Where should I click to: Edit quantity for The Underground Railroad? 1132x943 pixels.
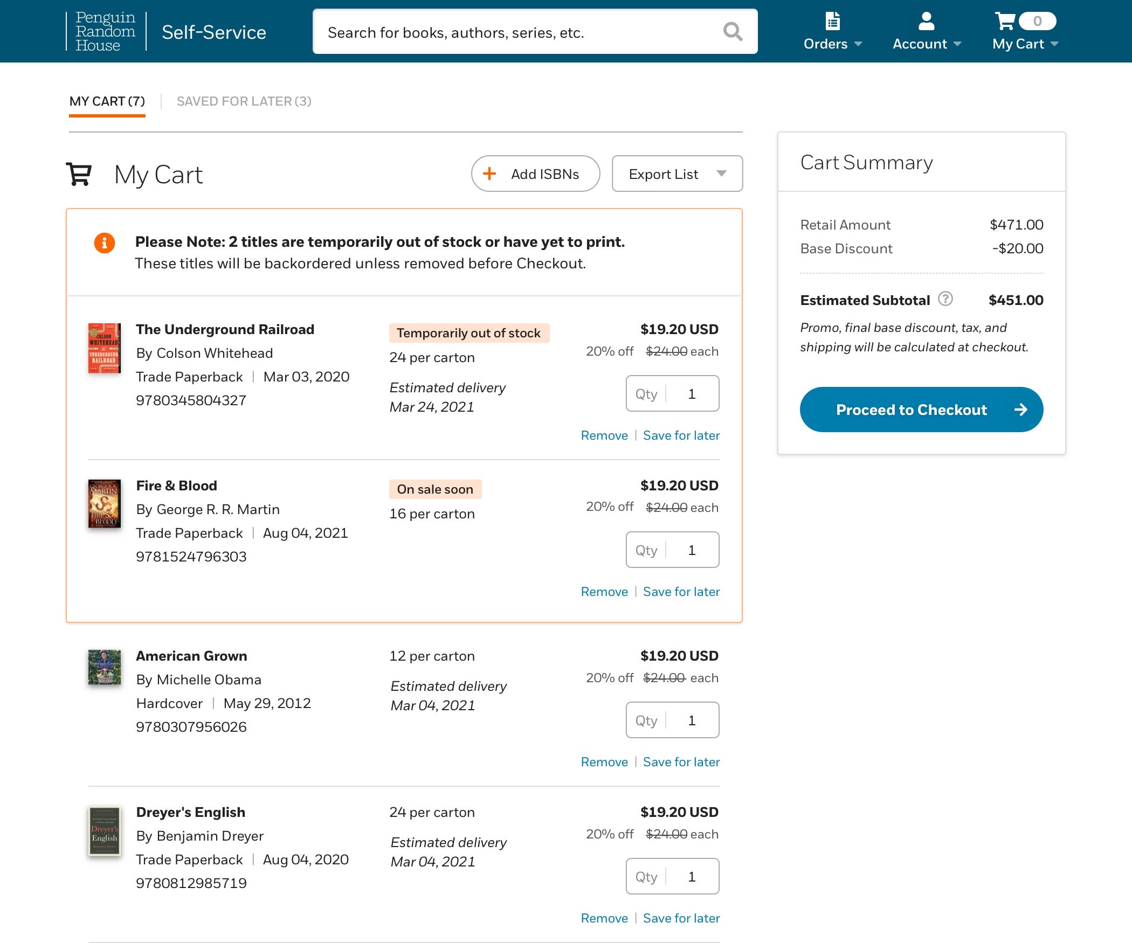point(672,393)
